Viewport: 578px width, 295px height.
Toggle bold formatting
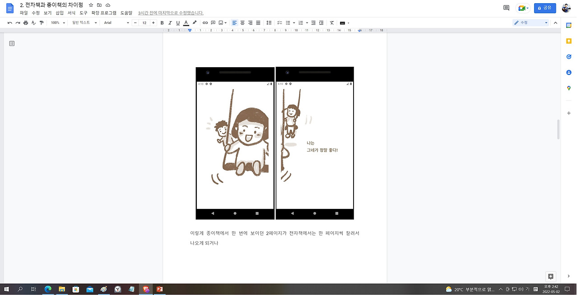coord(162,23)
